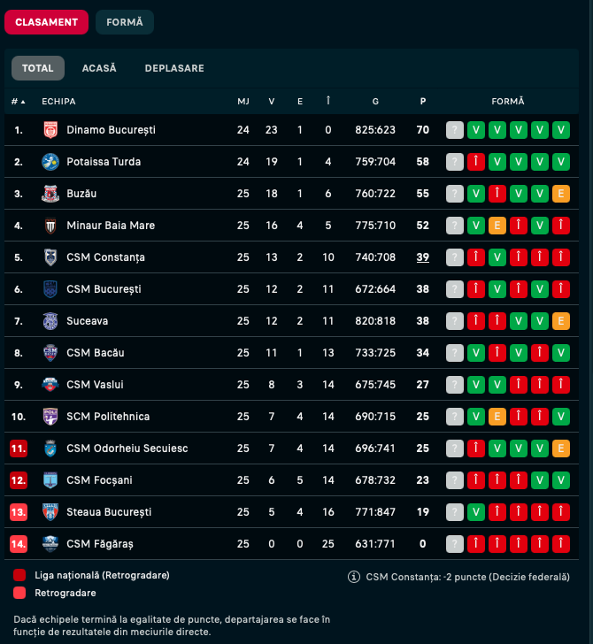593x644 pixels.
Task: Select the Steaua București team logo
Action: point(50,512)
